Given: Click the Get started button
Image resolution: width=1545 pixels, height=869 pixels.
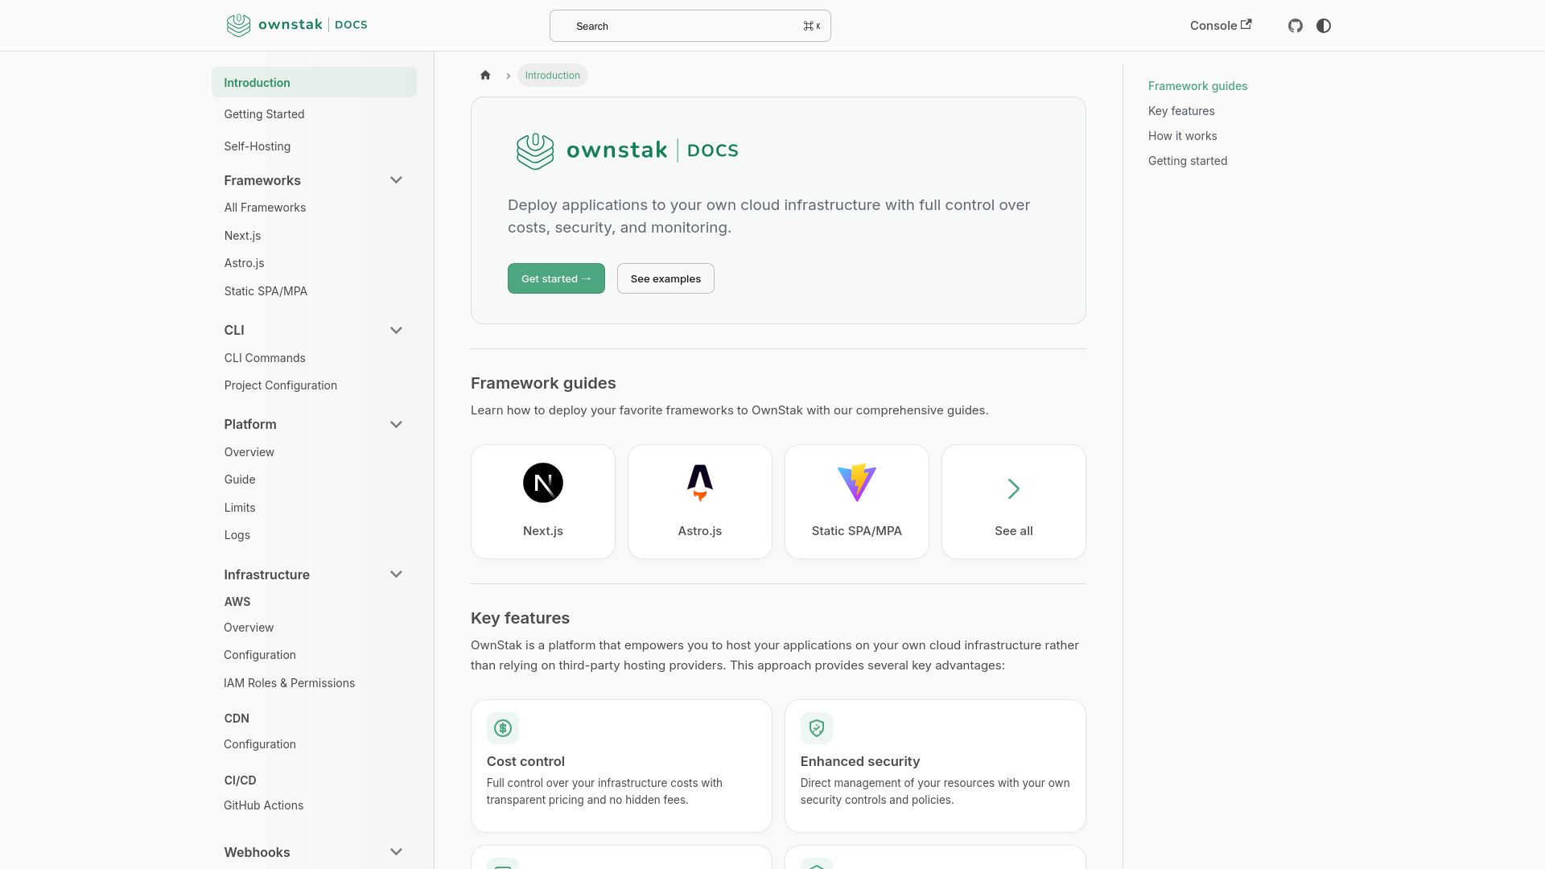Looking at the screenshot, I should click(556, 278).
